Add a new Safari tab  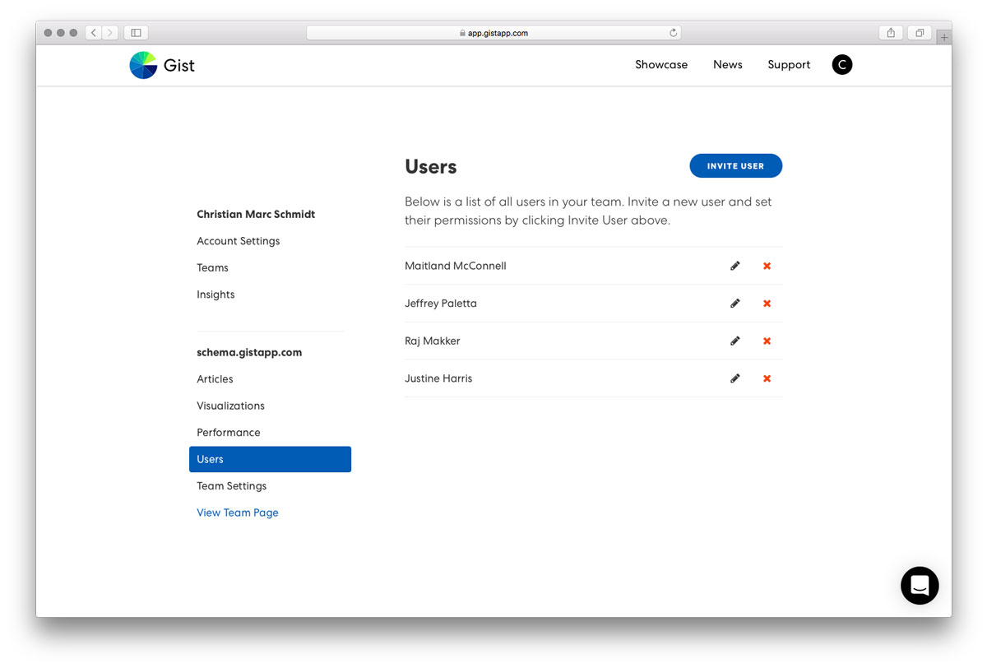944,38
